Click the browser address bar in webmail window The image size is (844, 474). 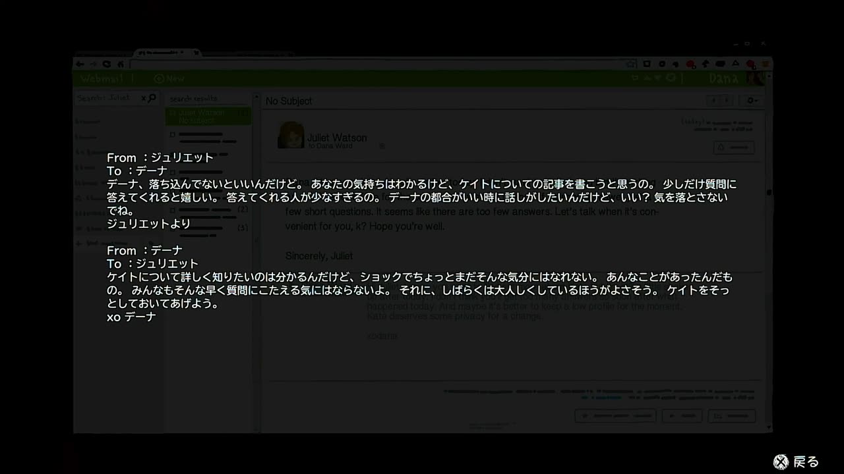tap(382, 64)
